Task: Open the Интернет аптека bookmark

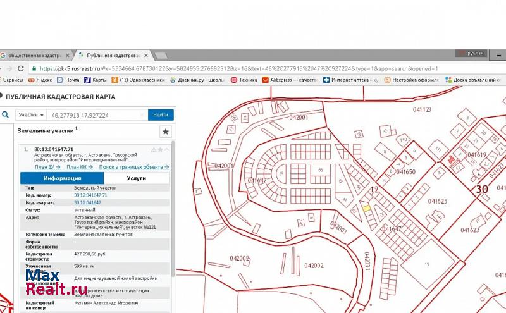Action: click(x=350, y=80)
